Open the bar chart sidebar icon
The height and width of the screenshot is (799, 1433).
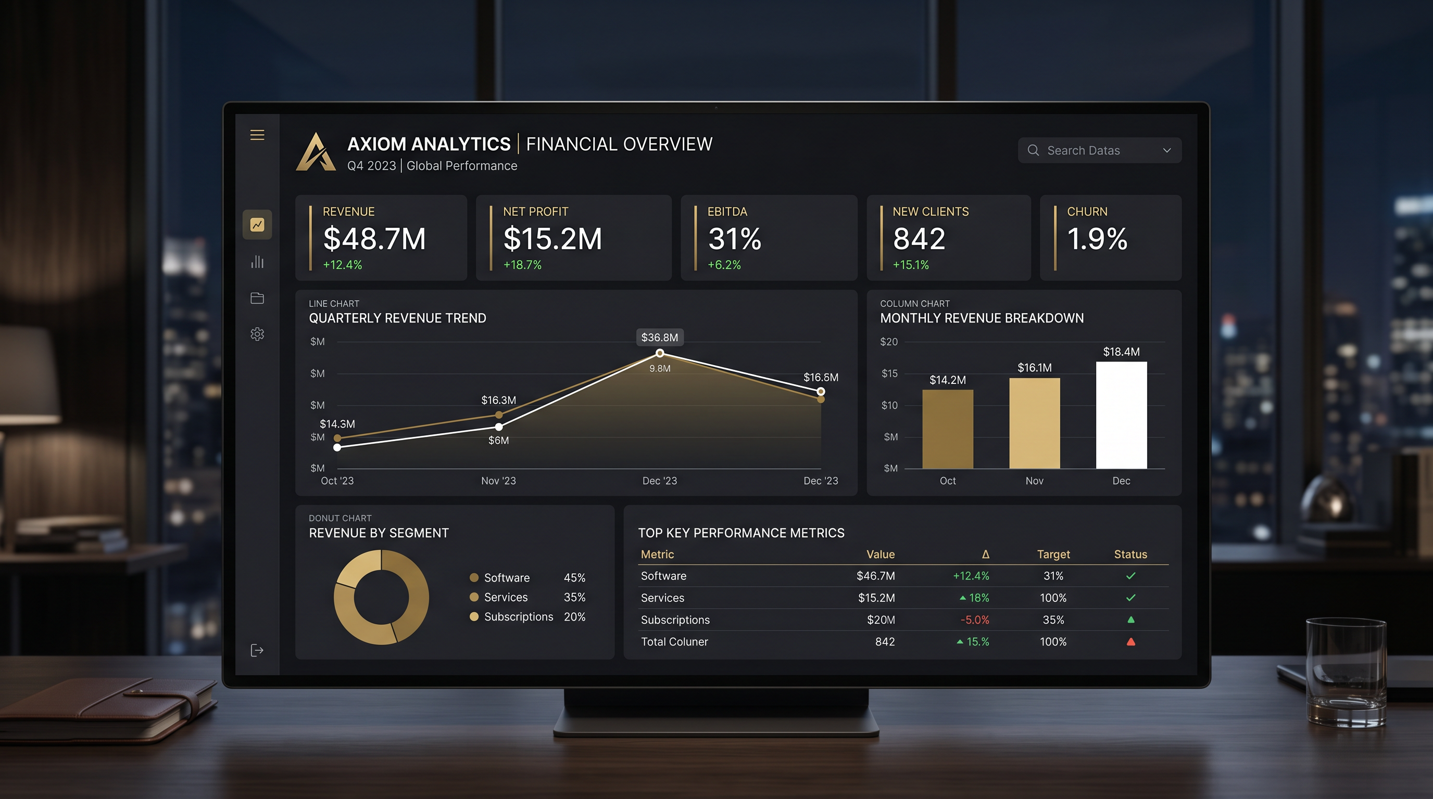pyautogui.click(x=257, y=262)
